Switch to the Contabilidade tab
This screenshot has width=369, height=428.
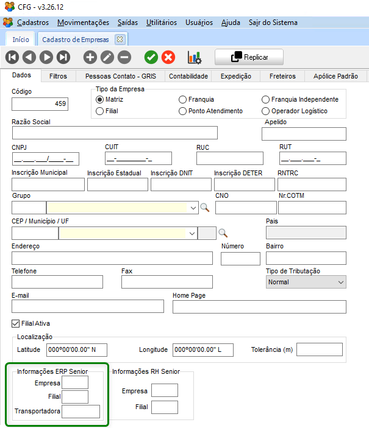click(188, 76)
